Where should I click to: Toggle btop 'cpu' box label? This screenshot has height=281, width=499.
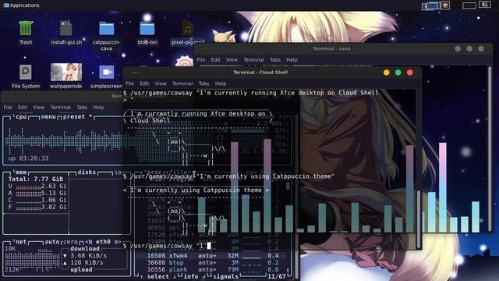pyautogui.click(x=20, y=116)
